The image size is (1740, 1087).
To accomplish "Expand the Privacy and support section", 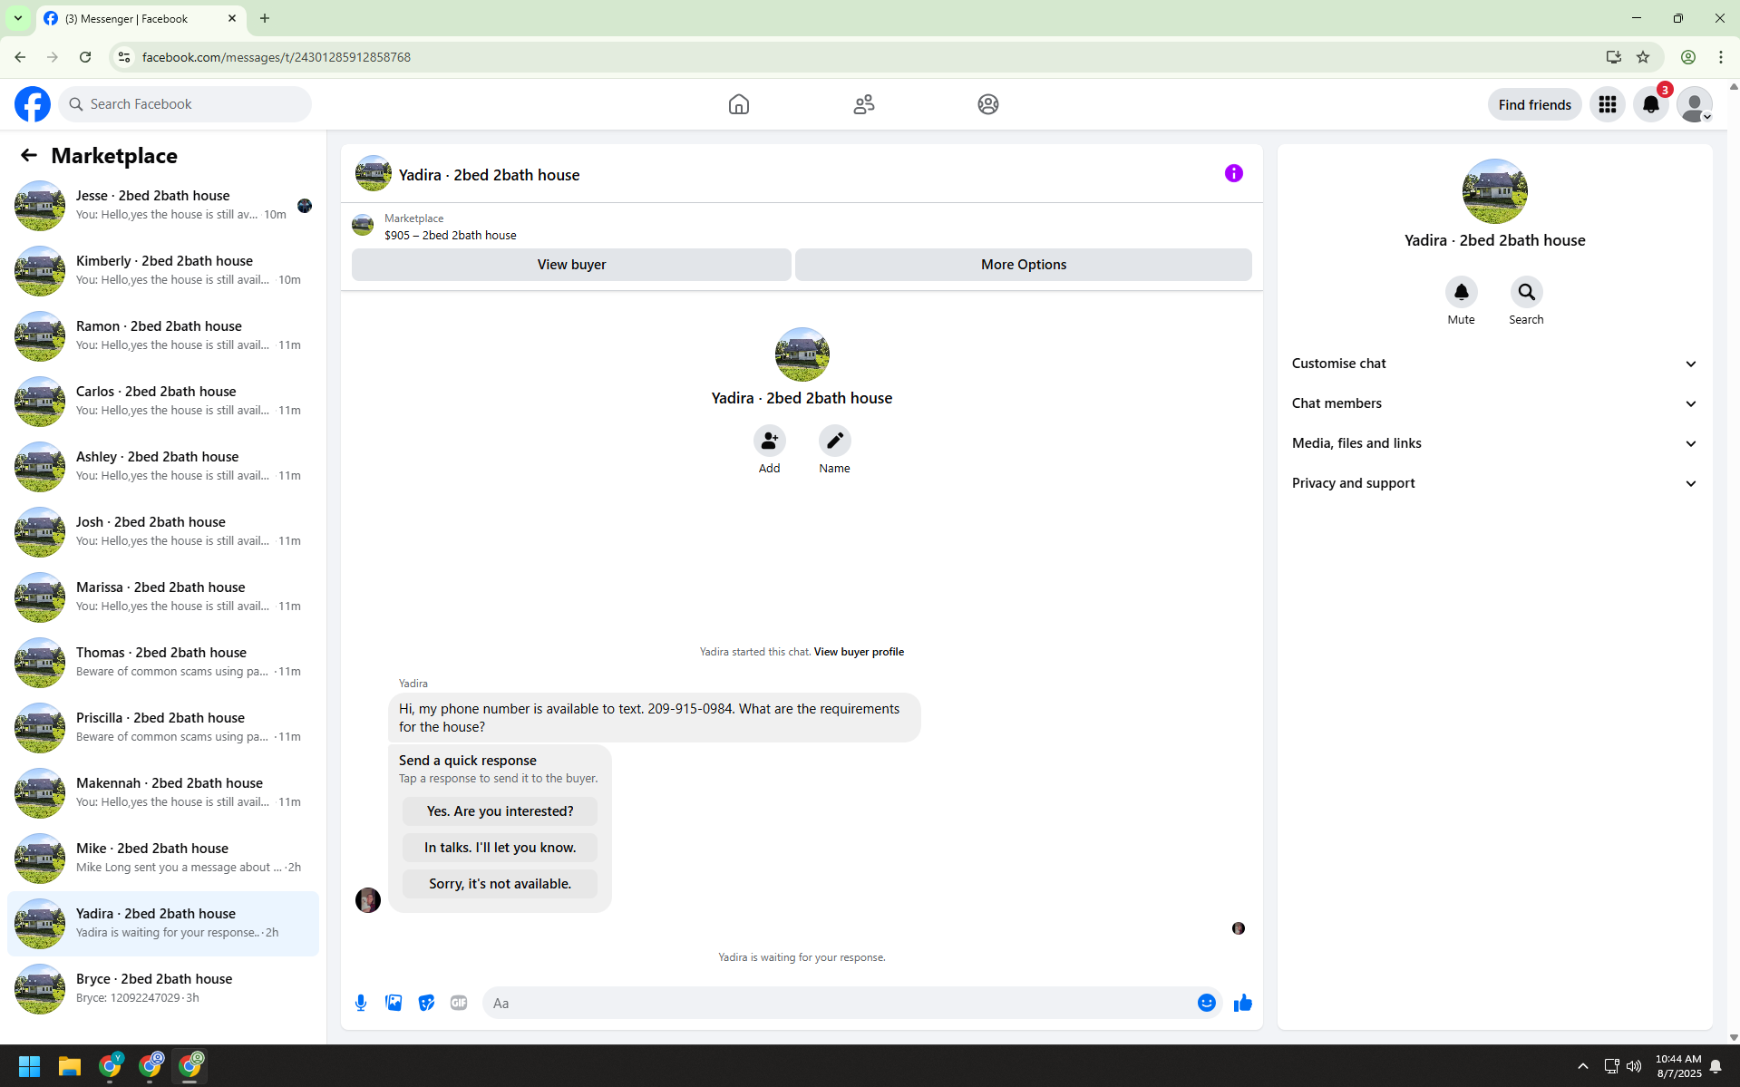I will [1494, 483].
